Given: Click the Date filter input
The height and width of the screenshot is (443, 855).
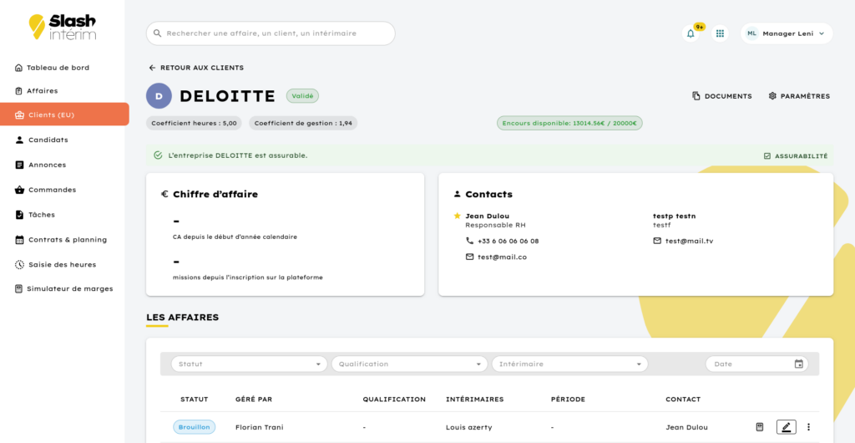Looking at the screenshot, I should [x=756, y=364].
